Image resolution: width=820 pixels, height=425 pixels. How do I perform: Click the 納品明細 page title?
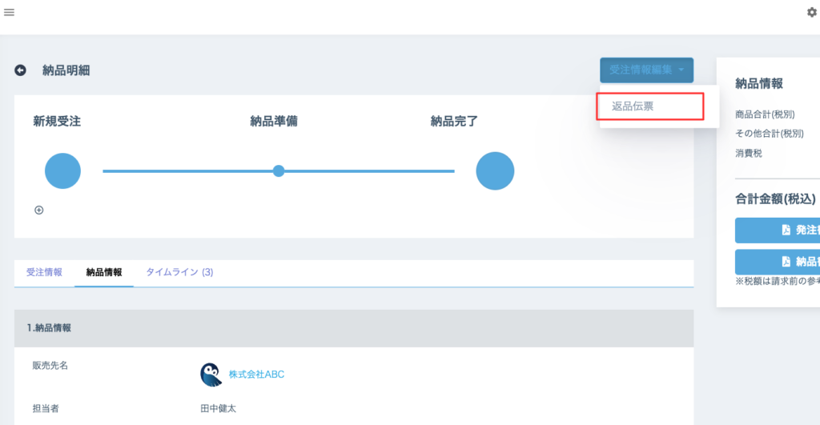tap(66, 70)
